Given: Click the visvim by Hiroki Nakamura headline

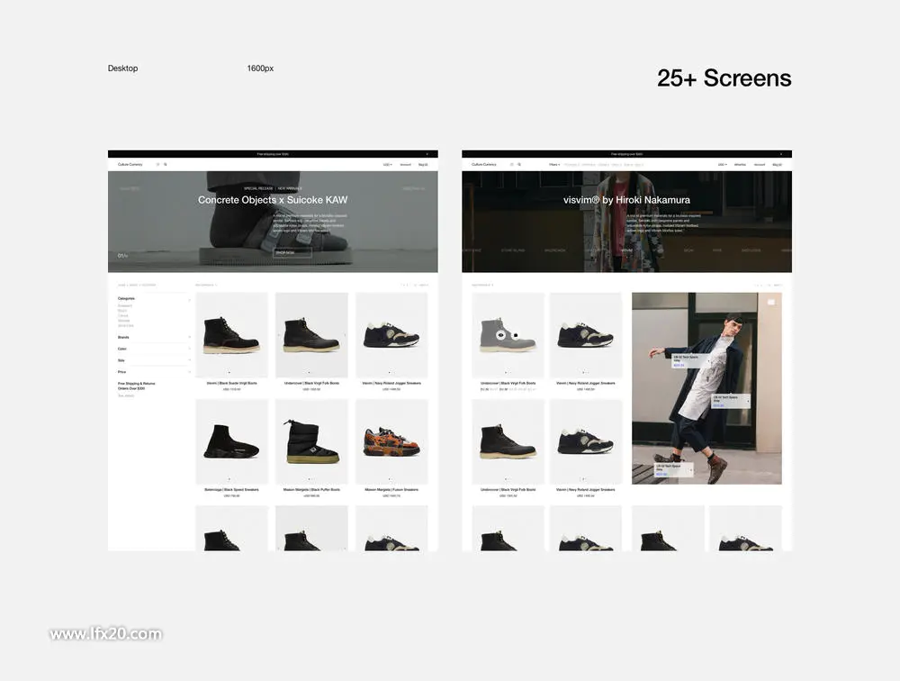Looking at the screenshot, I should (x=626, y=200).
